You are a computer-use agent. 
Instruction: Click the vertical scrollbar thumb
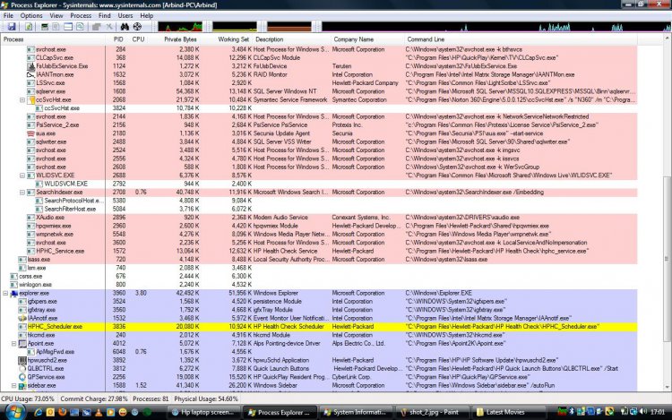pyautogui.click(x=667, y=259)
